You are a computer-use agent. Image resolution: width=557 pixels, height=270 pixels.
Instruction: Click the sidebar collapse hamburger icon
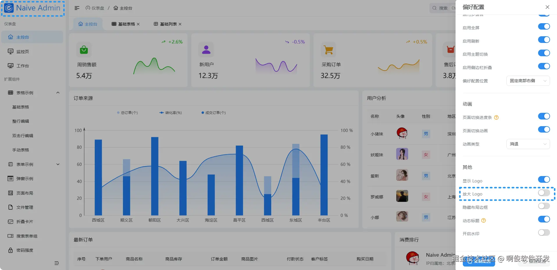point(77,8)
